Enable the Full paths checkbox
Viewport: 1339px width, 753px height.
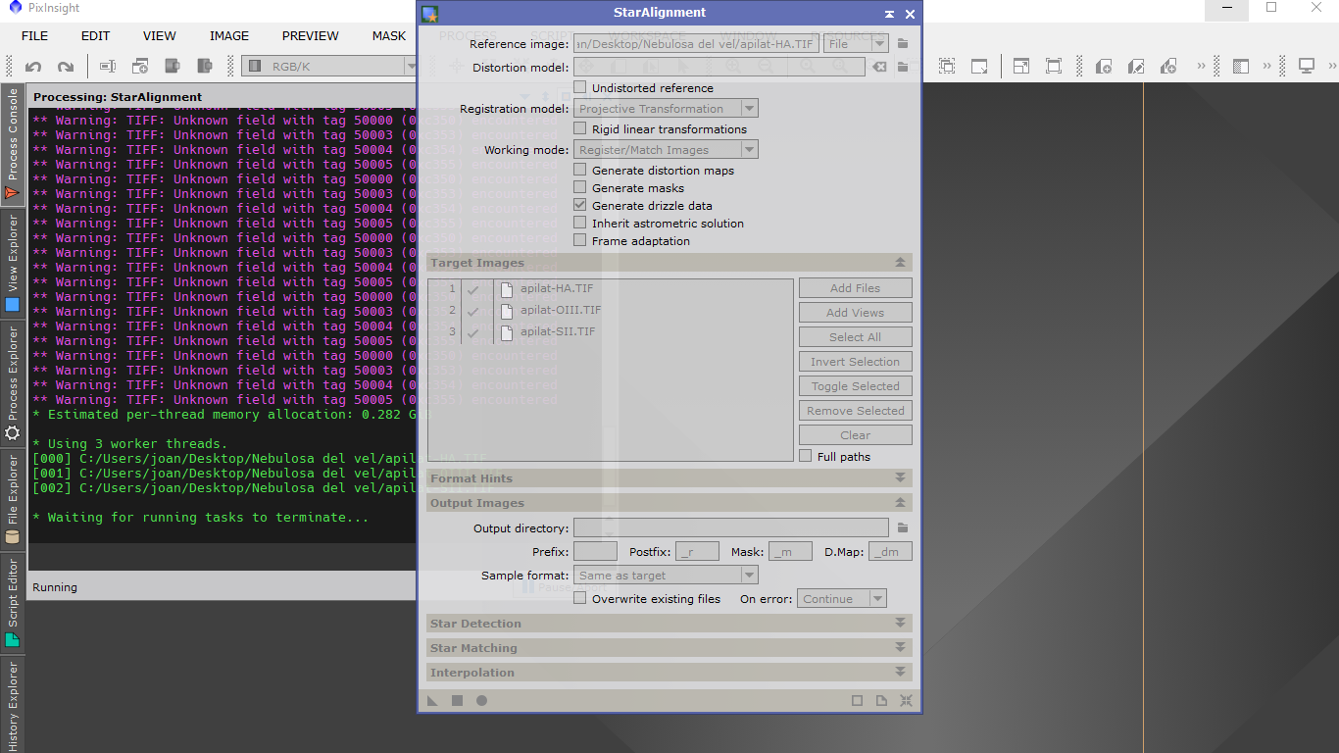pos(806,457)
